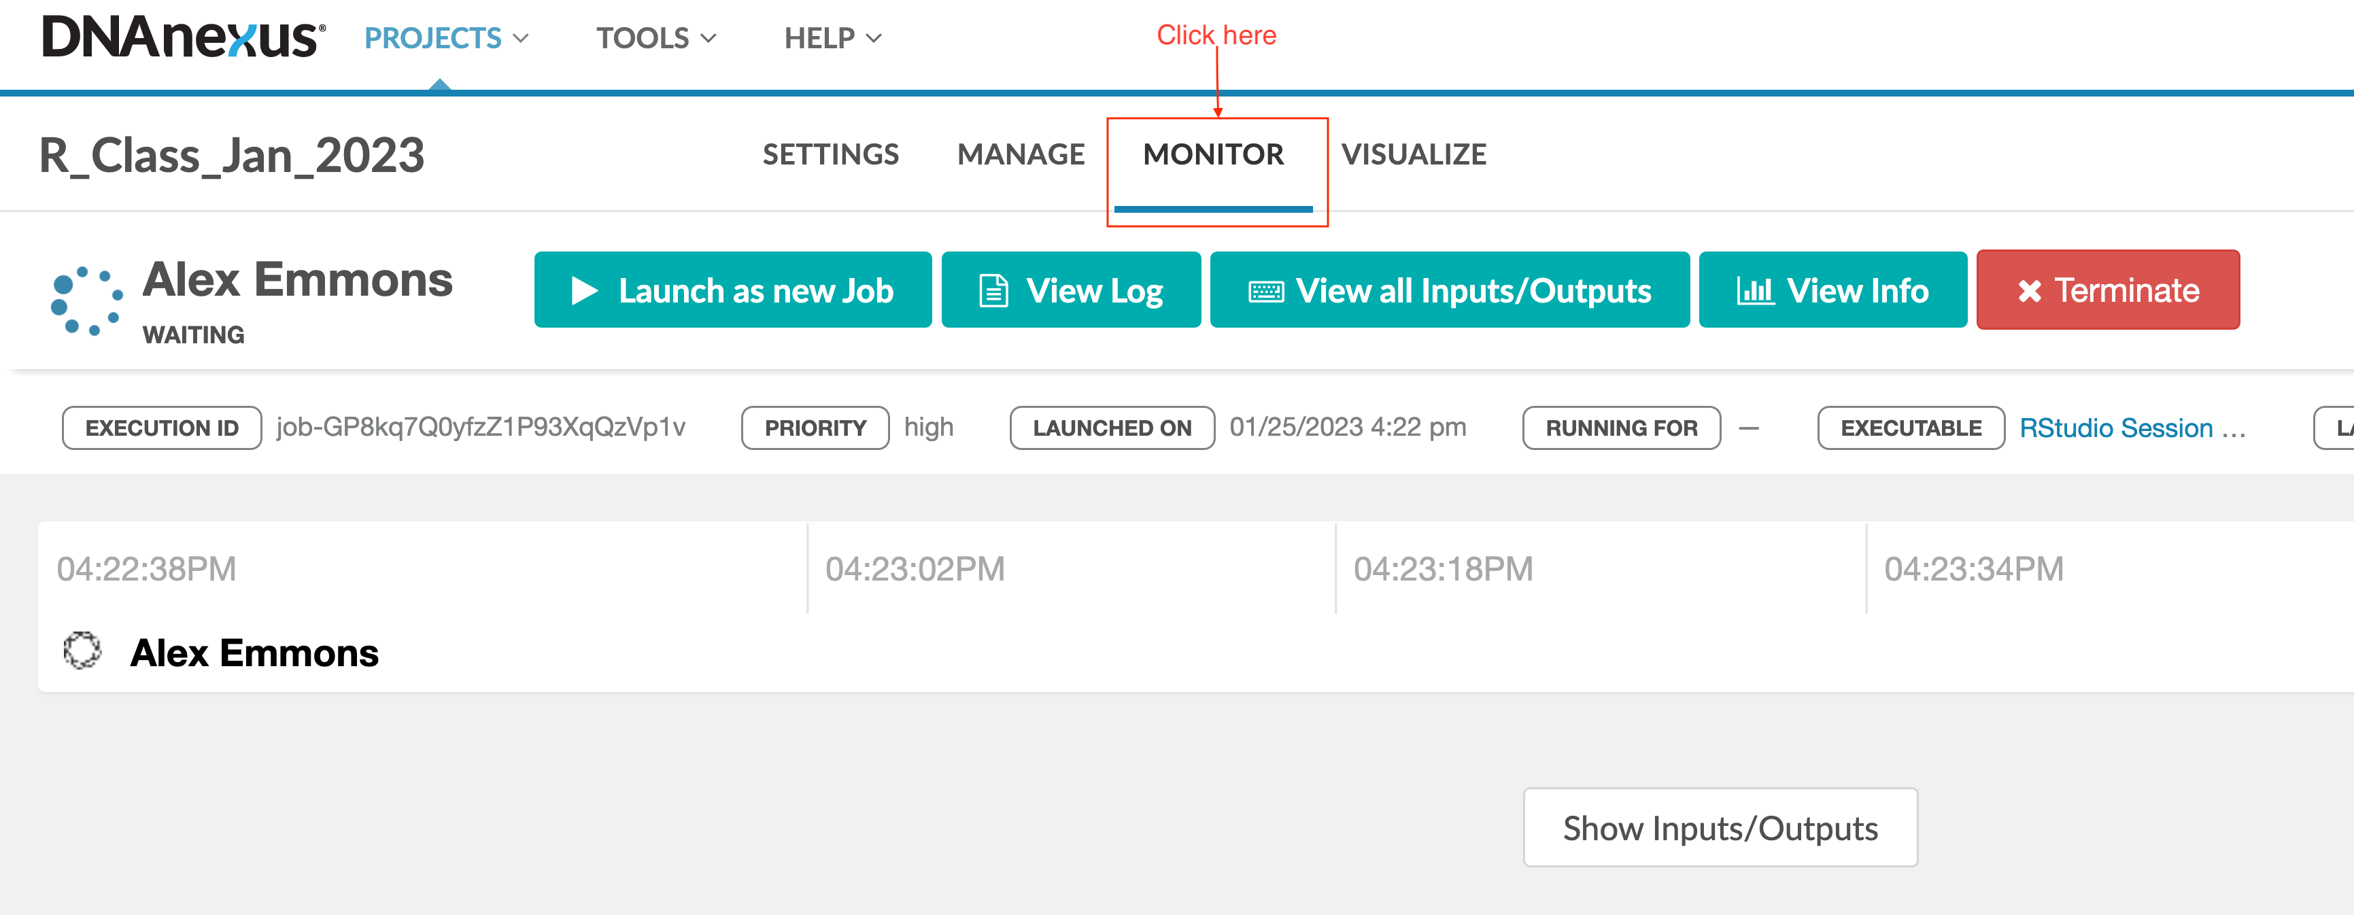The image size is (2354, 915).
Task: Click the document icon on View Log
Action: [993, 292]
